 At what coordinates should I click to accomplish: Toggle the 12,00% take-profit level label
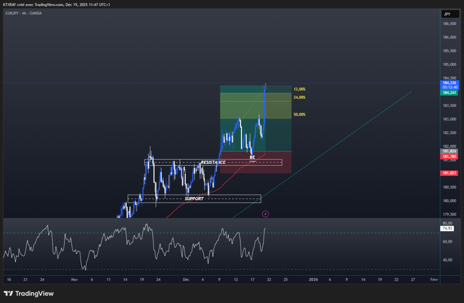pyautogui.click(x=299, y=88)
